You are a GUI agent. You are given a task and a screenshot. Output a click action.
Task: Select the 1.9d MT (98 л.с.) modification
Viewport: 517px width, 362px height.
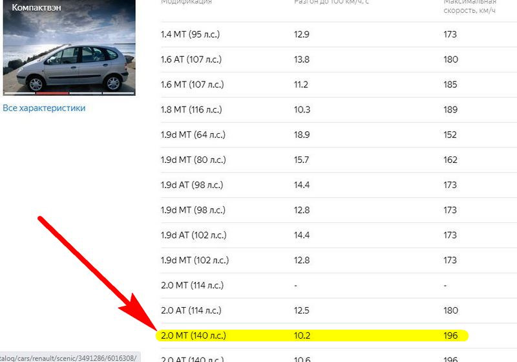[193, 210]
